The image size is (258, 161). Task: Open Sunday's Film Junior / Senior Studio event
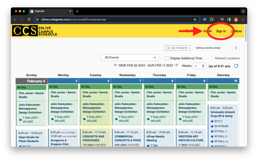pos(31,95)
